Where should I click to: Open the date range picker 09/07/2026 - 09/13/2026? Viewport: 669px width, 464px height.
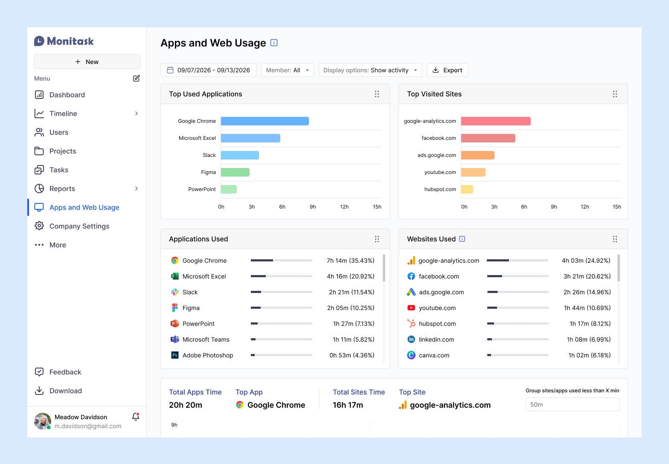click(x=208, y=70)
